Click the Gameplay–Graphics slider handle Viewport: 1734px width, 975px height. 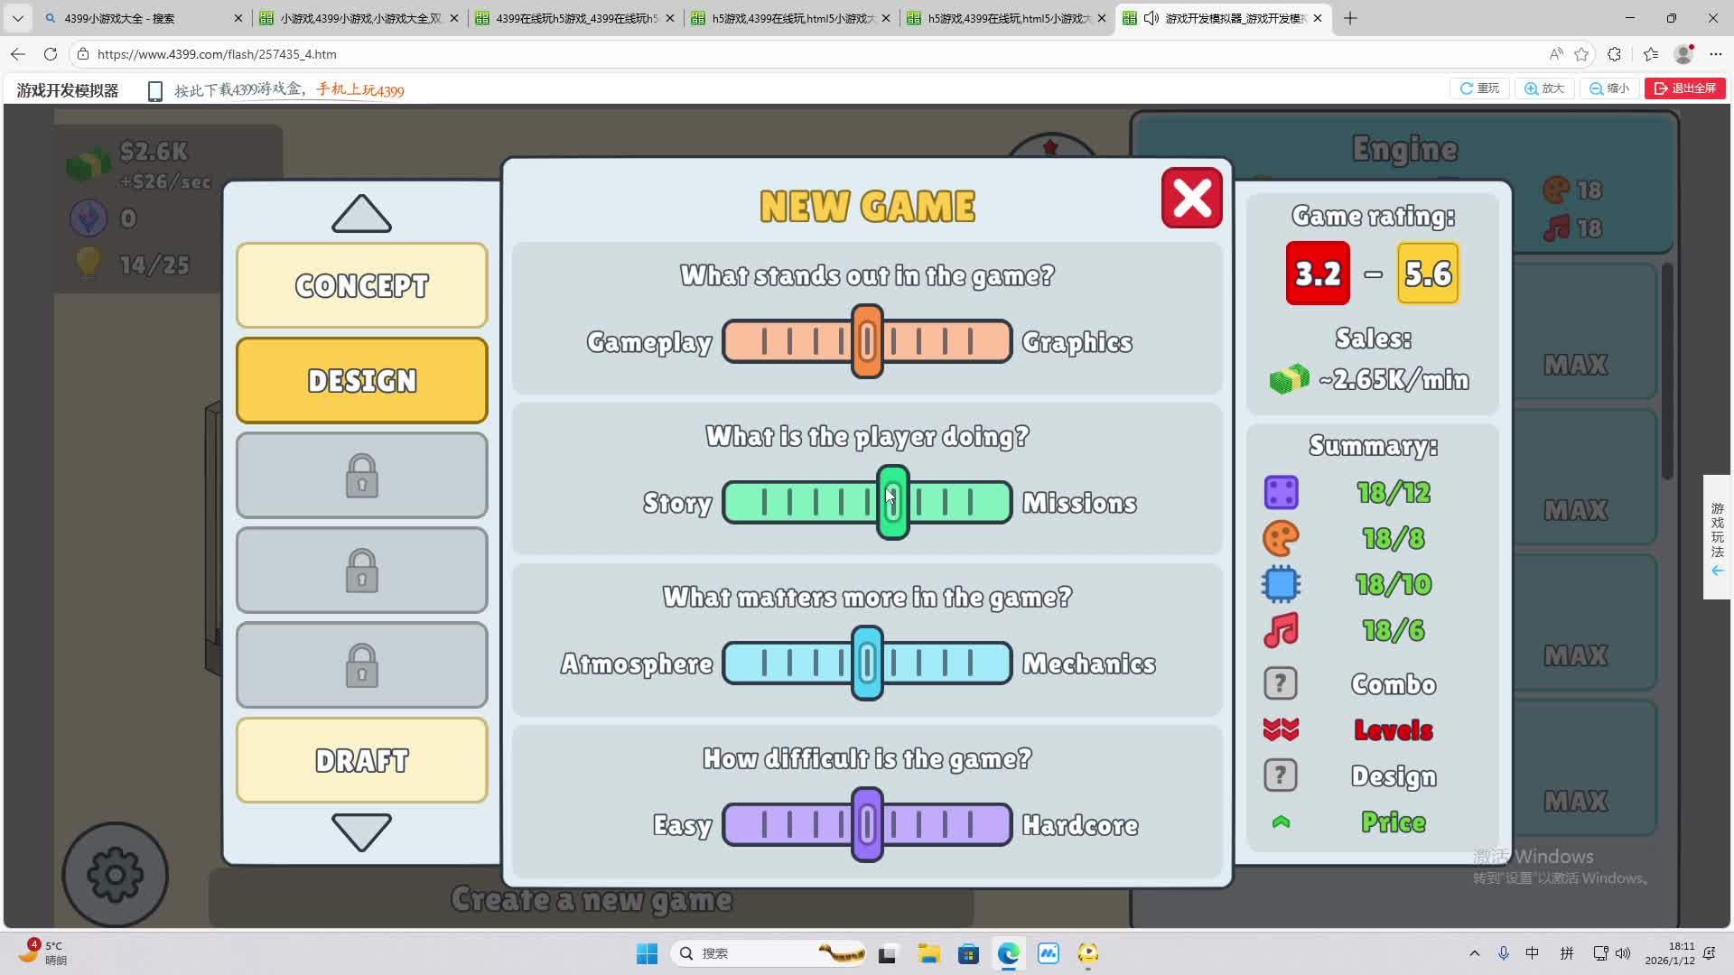pos(867,341)
